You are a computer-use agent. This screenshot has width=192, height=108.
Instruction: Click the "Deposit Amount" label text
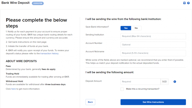pos(93,81)
